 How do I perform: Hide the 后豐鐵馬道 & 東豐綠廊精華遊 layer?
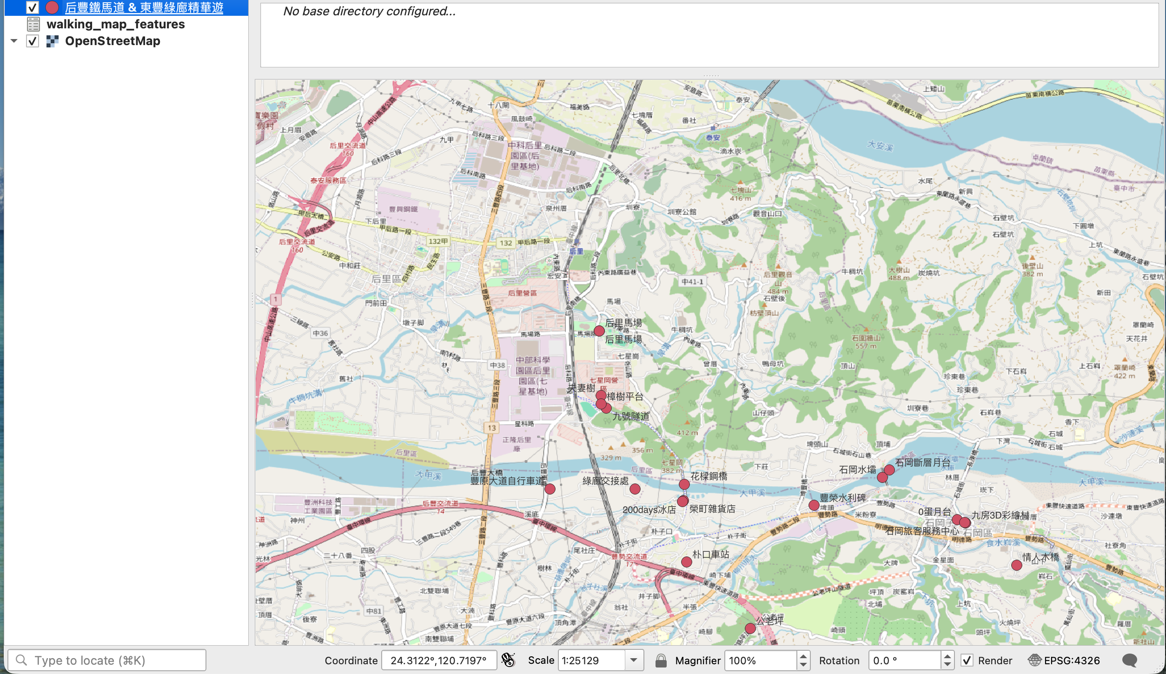point(33,7)
